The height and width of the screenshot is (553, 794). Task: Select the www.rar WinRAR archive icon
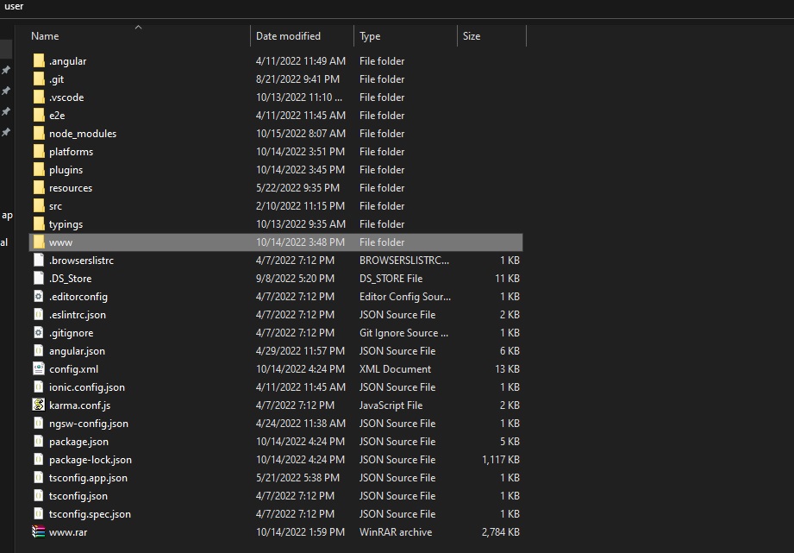(x=39, y=531)
